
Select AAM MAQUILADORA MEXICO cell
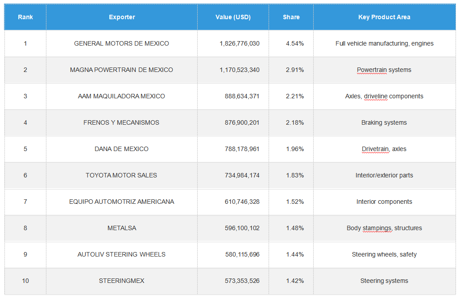pos(122,97)
